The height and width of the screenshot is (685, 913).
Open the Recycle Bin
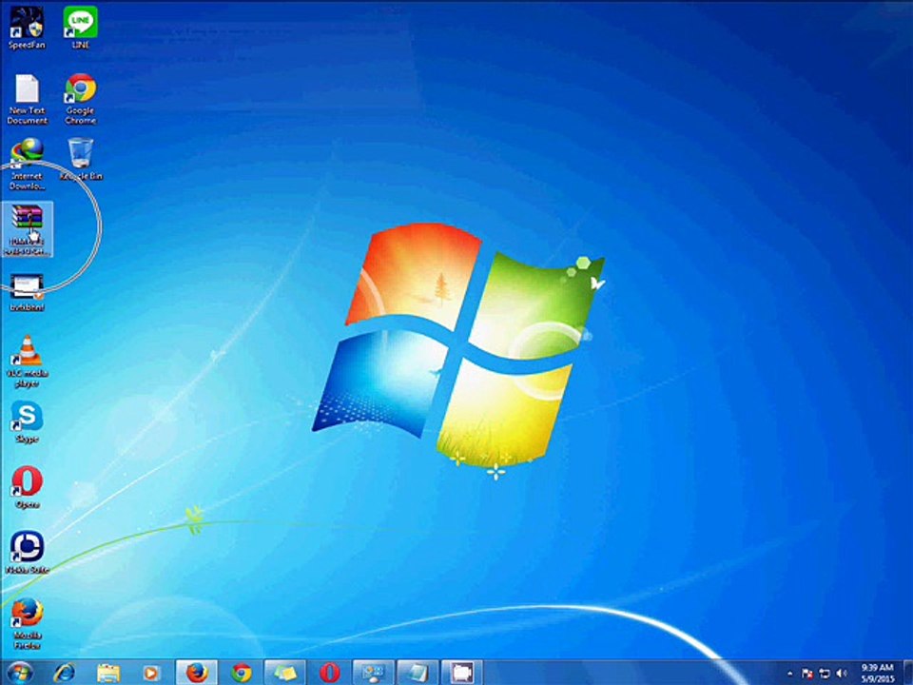point(80,160)
